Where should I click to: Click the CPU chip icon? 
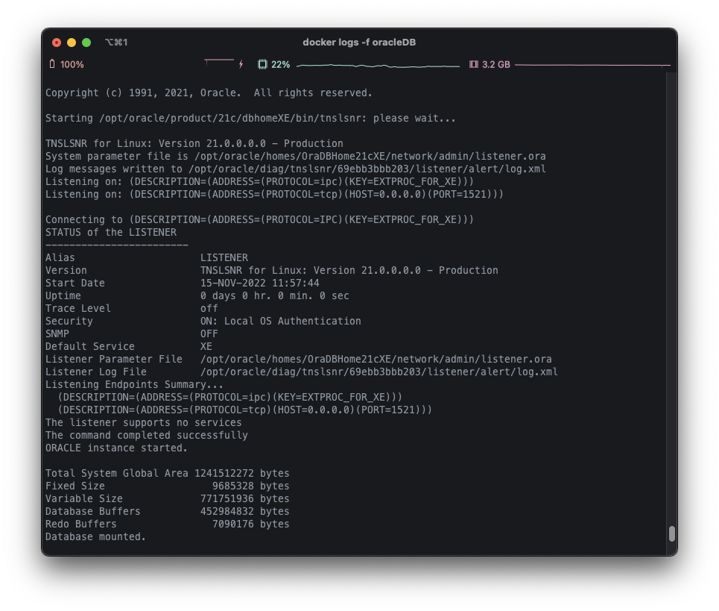[x=262, y=64]
